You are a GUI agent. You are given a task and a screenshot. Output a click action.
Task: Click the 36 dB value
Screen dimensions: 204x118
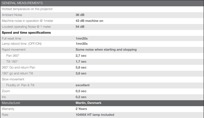point(80,15)
